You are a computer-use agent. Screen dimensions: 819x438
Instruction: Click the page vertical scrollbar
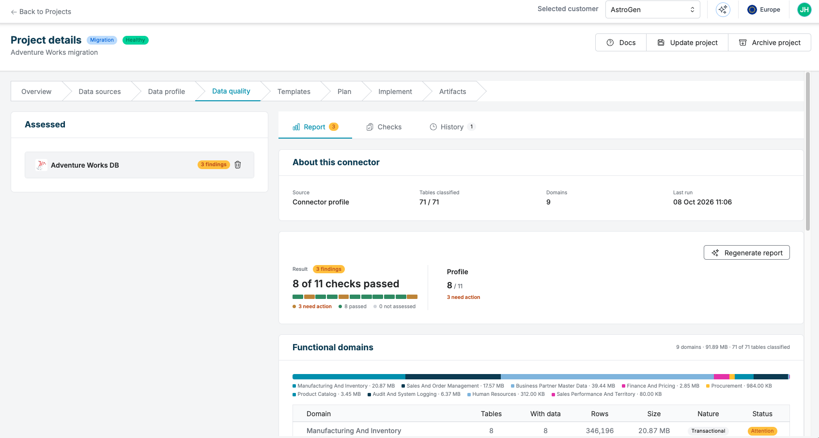[x=807, y=151]
